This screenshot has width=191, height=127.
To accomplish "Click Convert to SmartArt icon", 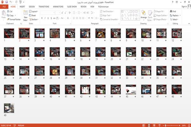I will coord(101,19).
